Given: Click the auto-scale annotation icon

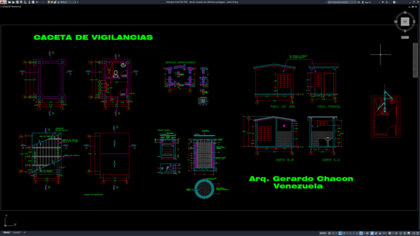Looking at the screenshot, I should (376, 233).
